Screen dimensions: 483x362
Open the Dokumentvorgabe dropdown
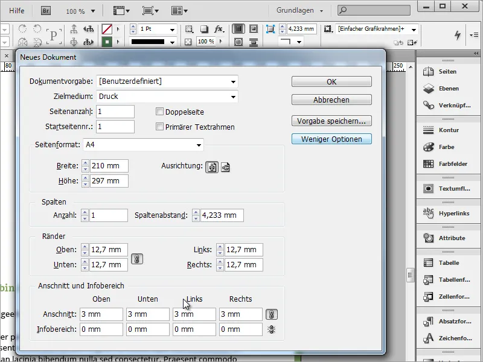pos(167,81)
